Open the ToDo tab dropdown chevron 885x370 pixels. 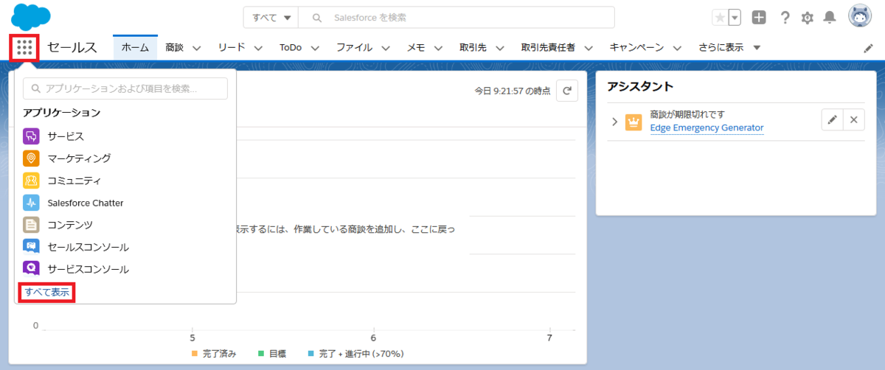[x=315, y=48]
